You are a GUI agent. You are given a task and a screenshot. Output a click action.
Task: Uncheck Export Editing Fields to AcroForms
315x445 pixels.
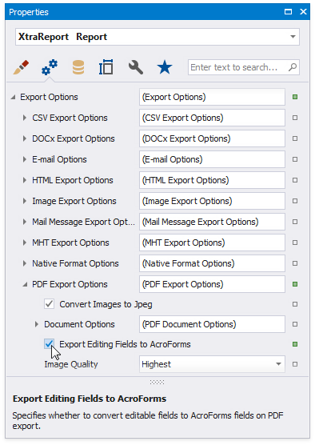pyautogui.click(x=49, y=344)
